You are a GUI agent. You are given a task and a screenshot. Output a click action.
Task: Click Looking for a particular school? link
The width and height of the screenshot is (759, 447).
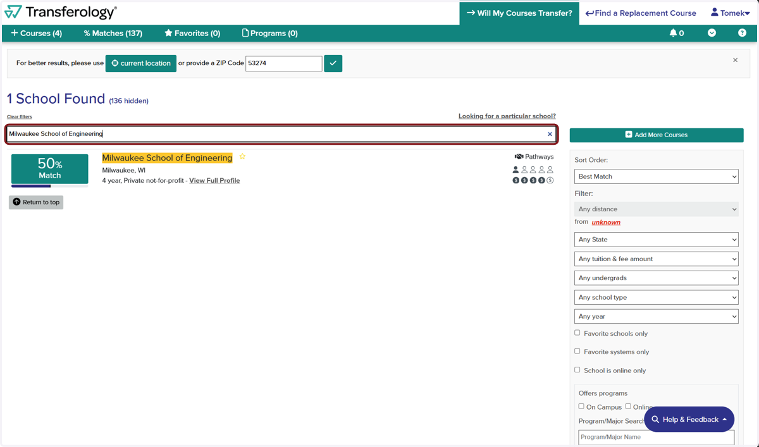[507, 116]
